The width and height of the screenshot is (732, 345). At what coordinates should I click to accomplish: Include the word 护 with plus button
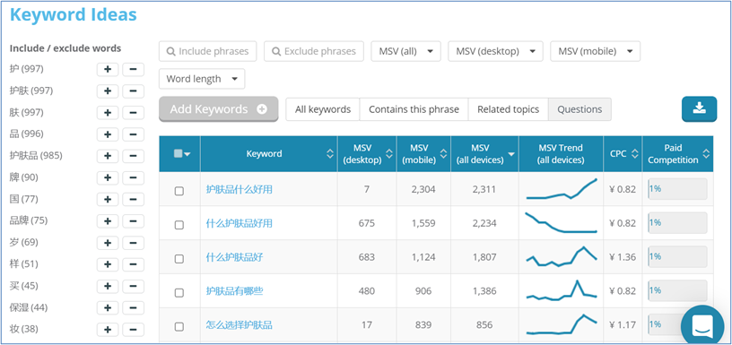click(x=108, y=70)
